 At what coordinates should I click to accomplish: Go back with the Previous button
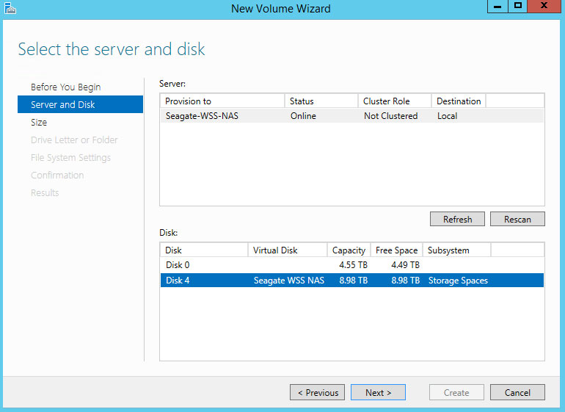click(318, 392)
